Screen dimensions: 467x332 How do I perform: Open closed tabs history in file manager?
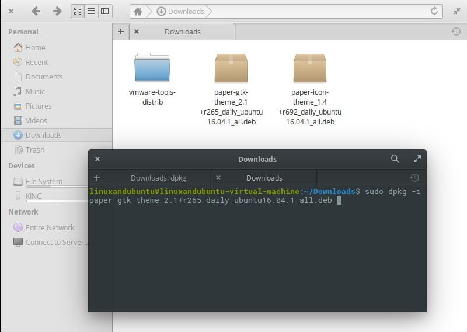point(456,32)
